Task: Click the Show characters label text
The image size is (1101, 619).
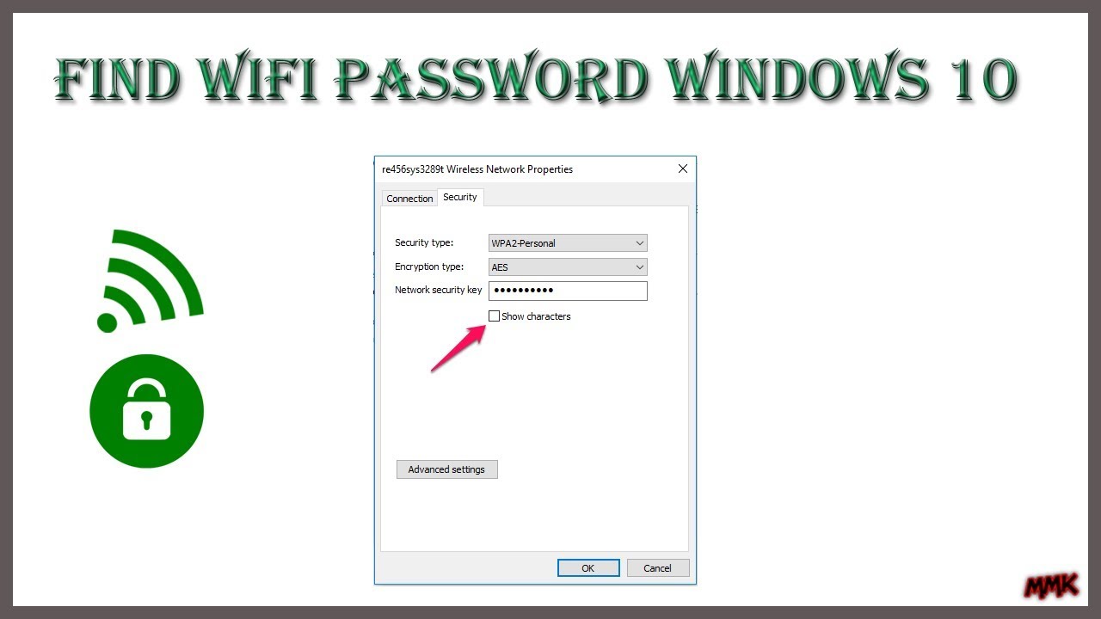Action: pos(536,316)
